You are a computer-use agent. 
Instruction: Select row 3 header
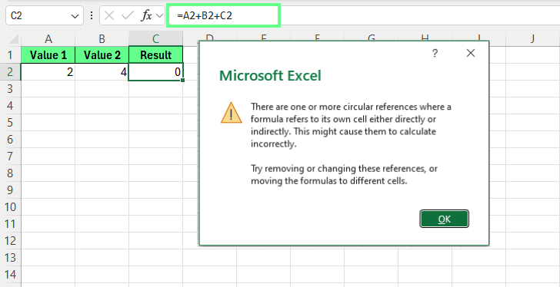[10, 89]
